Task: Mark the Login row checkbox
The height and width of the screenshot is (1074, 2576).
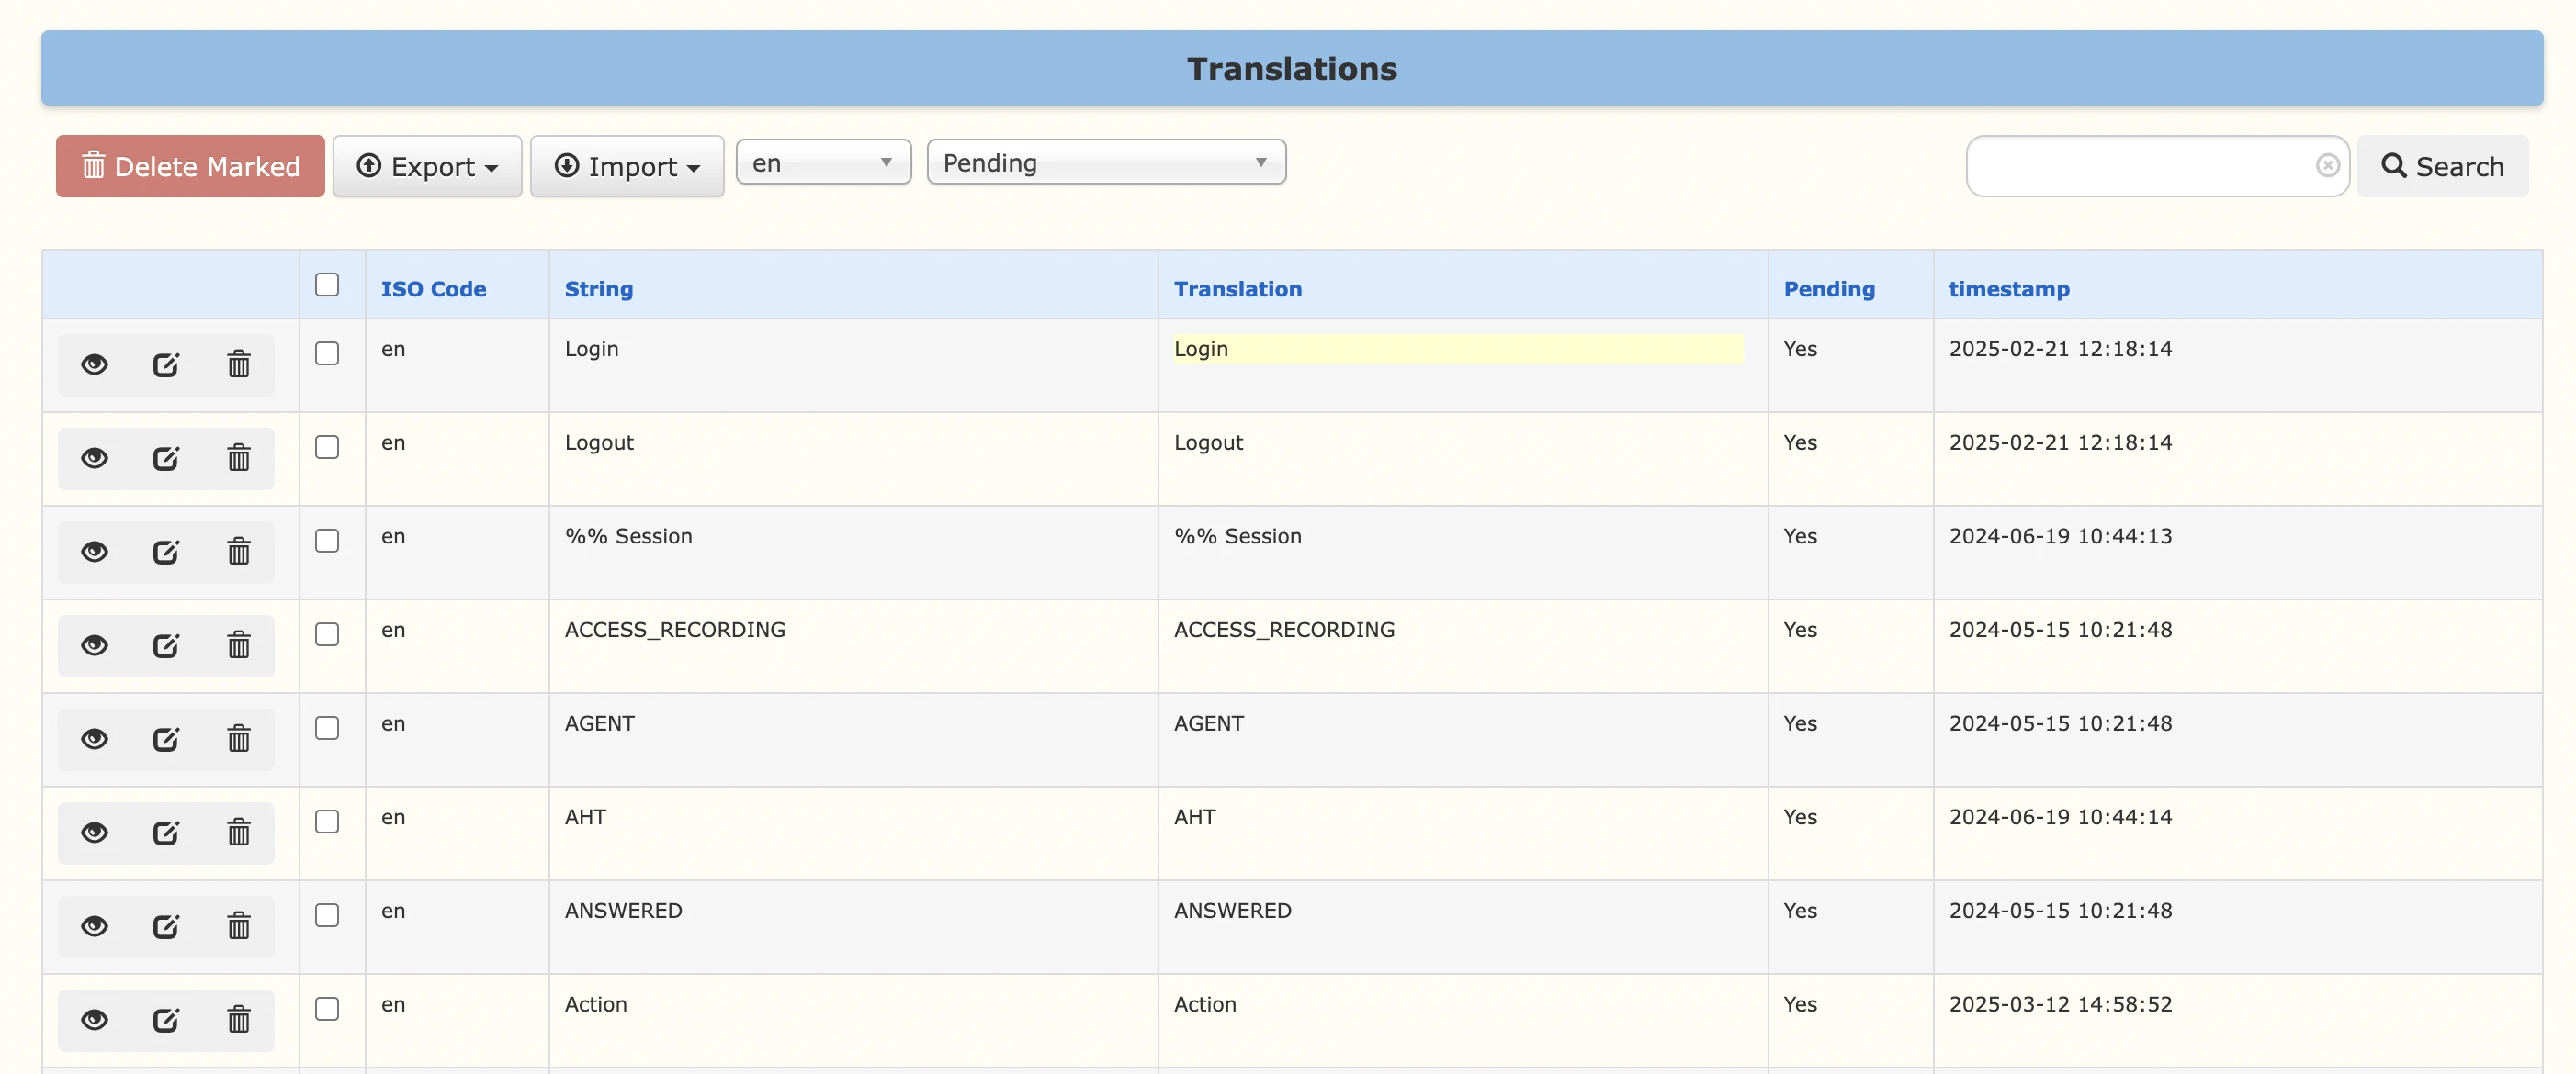Action: (327, 352)
